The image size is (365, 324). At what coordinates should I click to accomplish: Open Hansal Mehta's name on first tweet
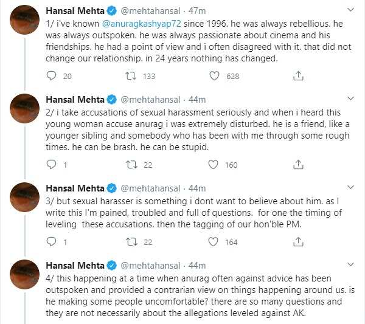coord(75,11)
